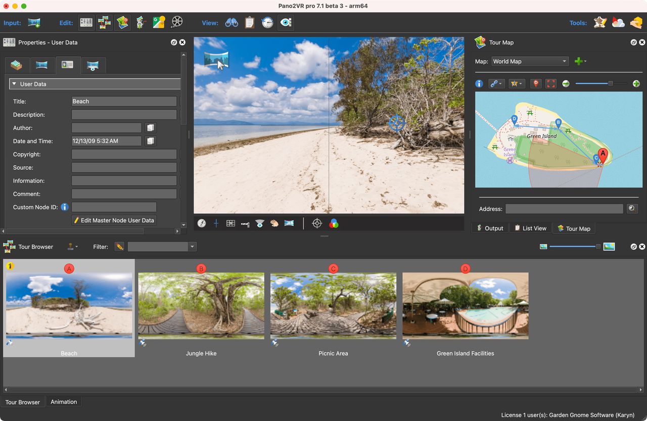Open the World Map dropdown
The height and width of the screenshot is (421, 647).
click(530, 61)
